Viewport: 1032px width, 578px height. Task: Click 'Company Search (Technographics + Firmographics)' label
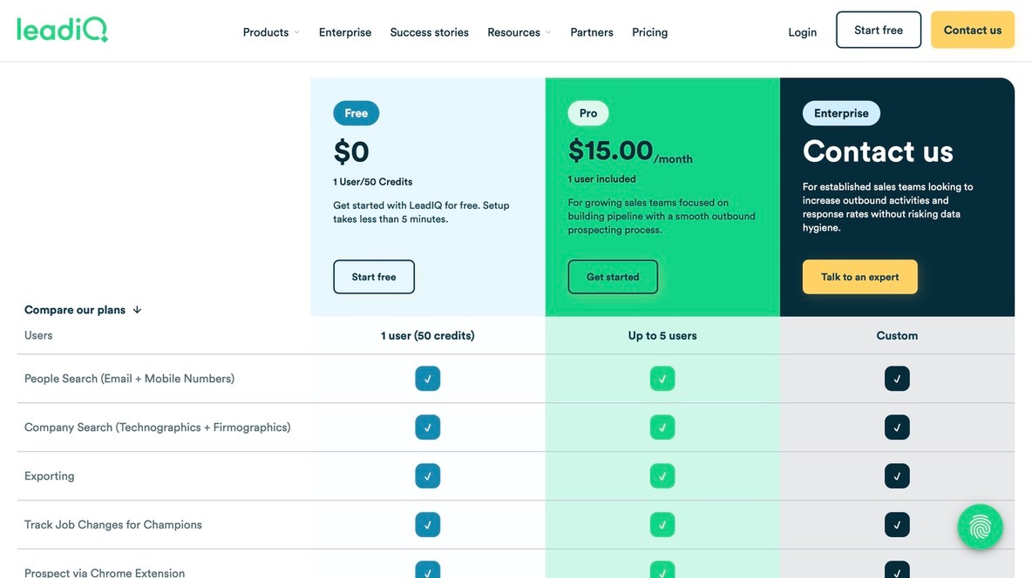pyautogui.click(x=157, y=427)
